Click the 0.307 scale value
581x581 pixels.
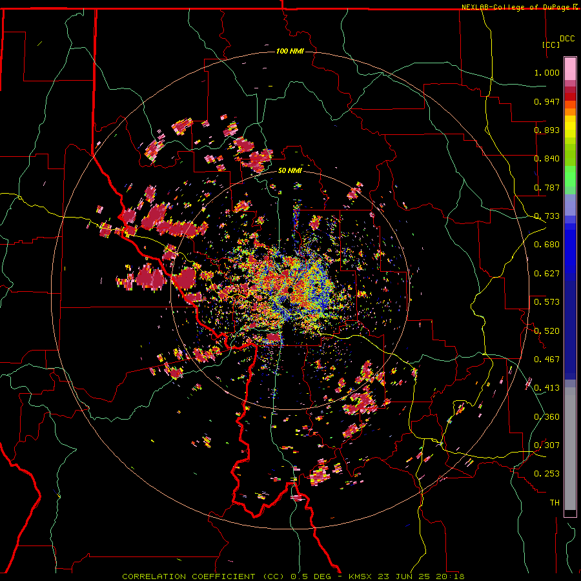(547, 445)
